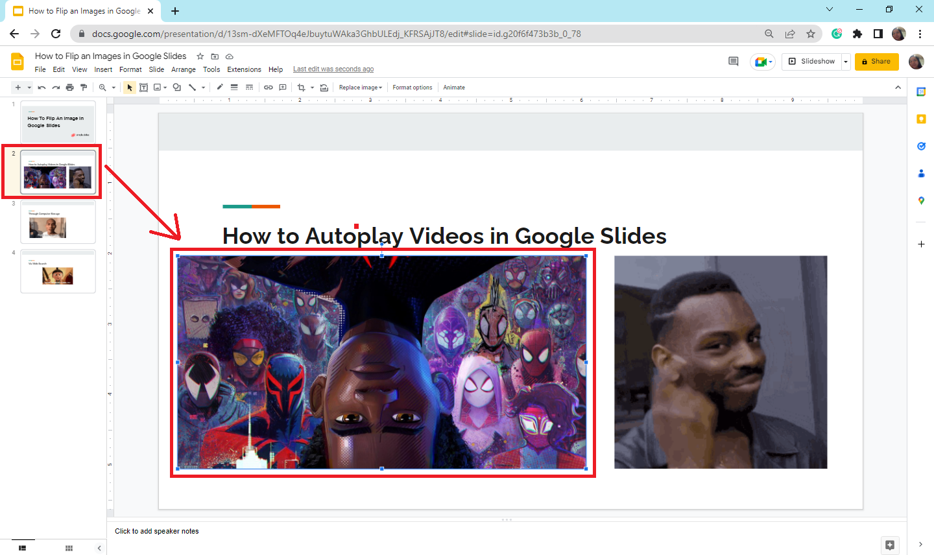Star the presentation
934x555 pixels.
200,56
